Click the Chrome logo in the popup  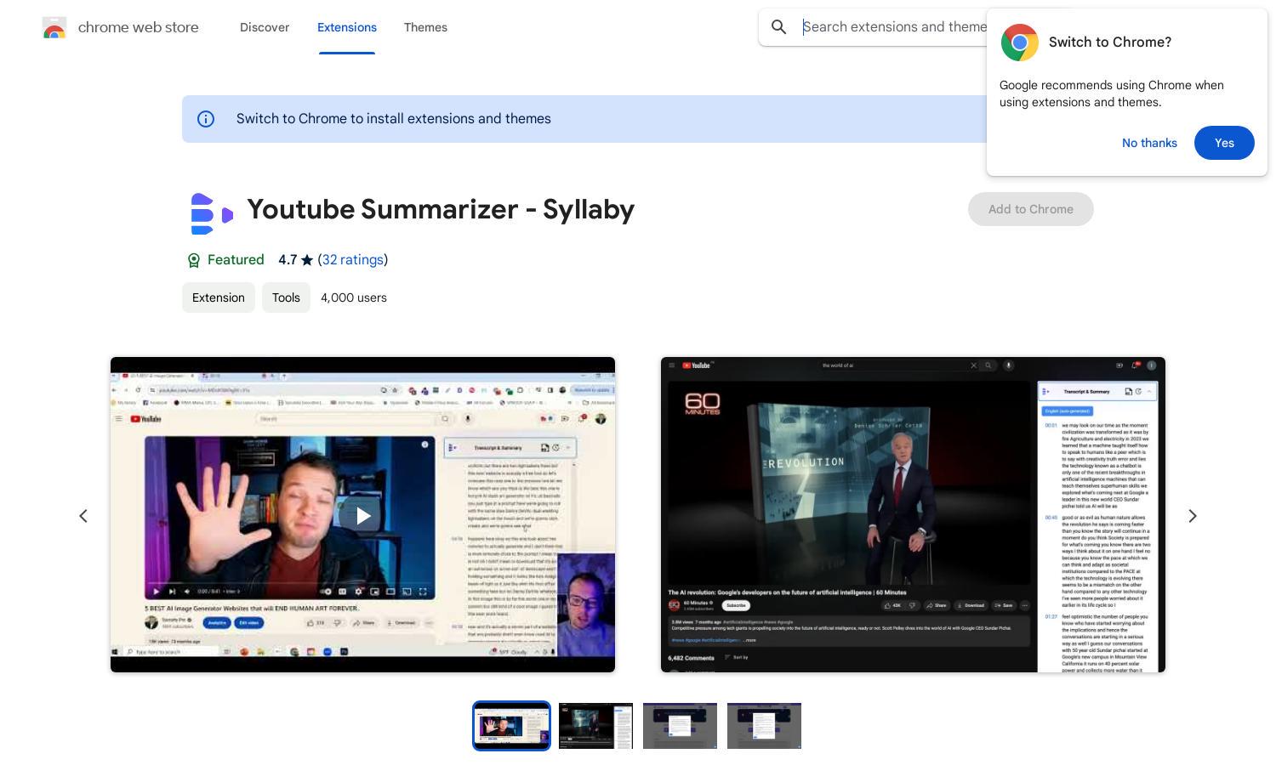(1019, 42)
